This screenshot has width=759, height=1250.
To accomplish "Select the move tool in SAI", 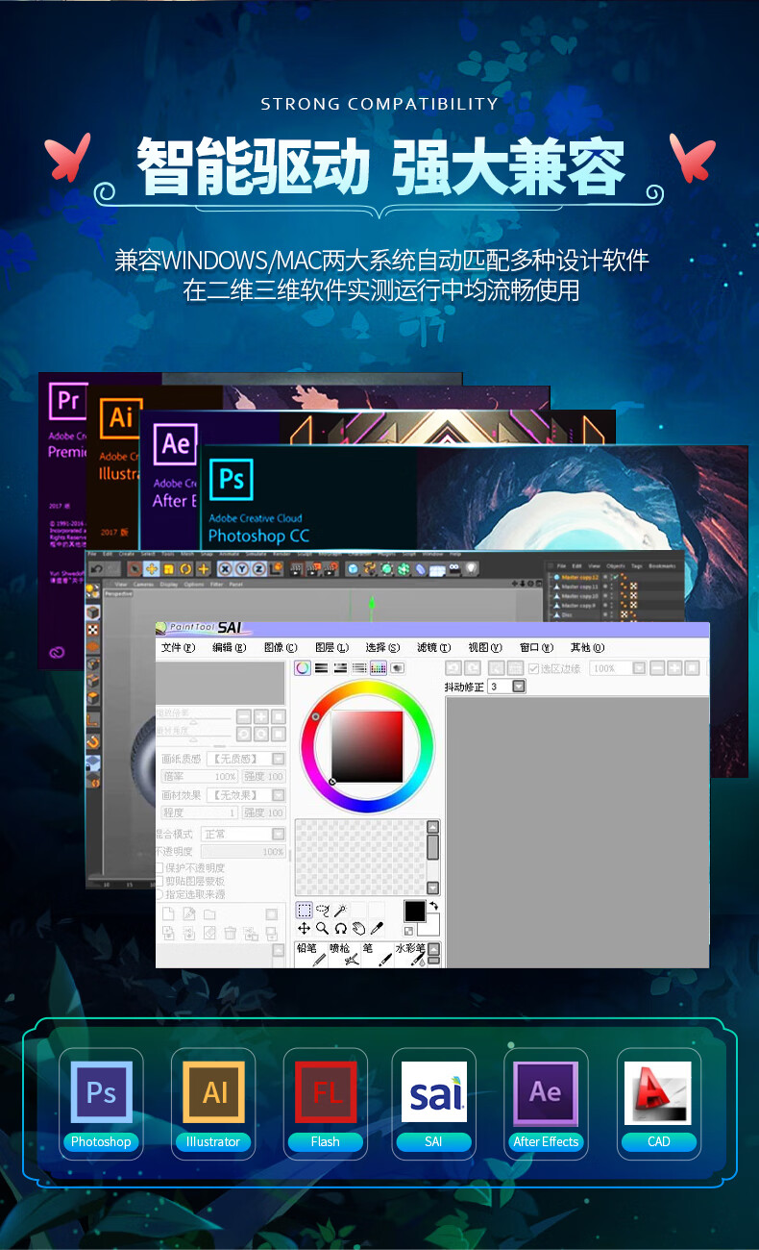I will (x=304, y=929).
